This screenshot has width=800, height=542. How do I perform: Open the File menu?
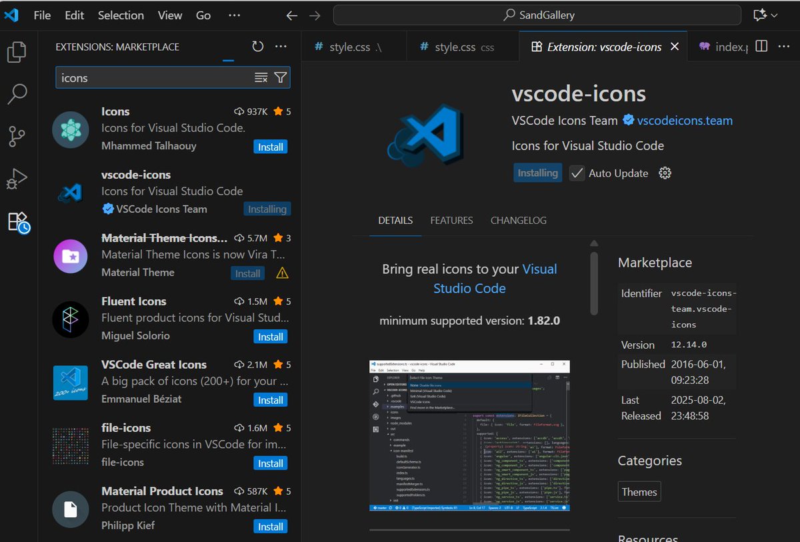point(42,15)
